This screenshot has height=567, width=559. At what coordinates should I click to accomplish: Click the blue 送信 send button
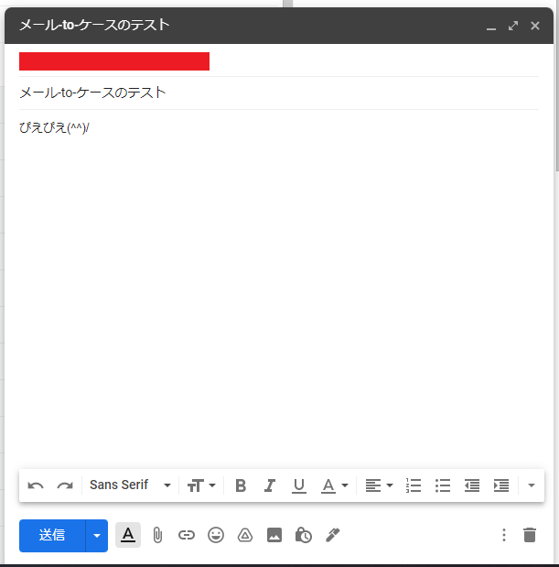52,536
